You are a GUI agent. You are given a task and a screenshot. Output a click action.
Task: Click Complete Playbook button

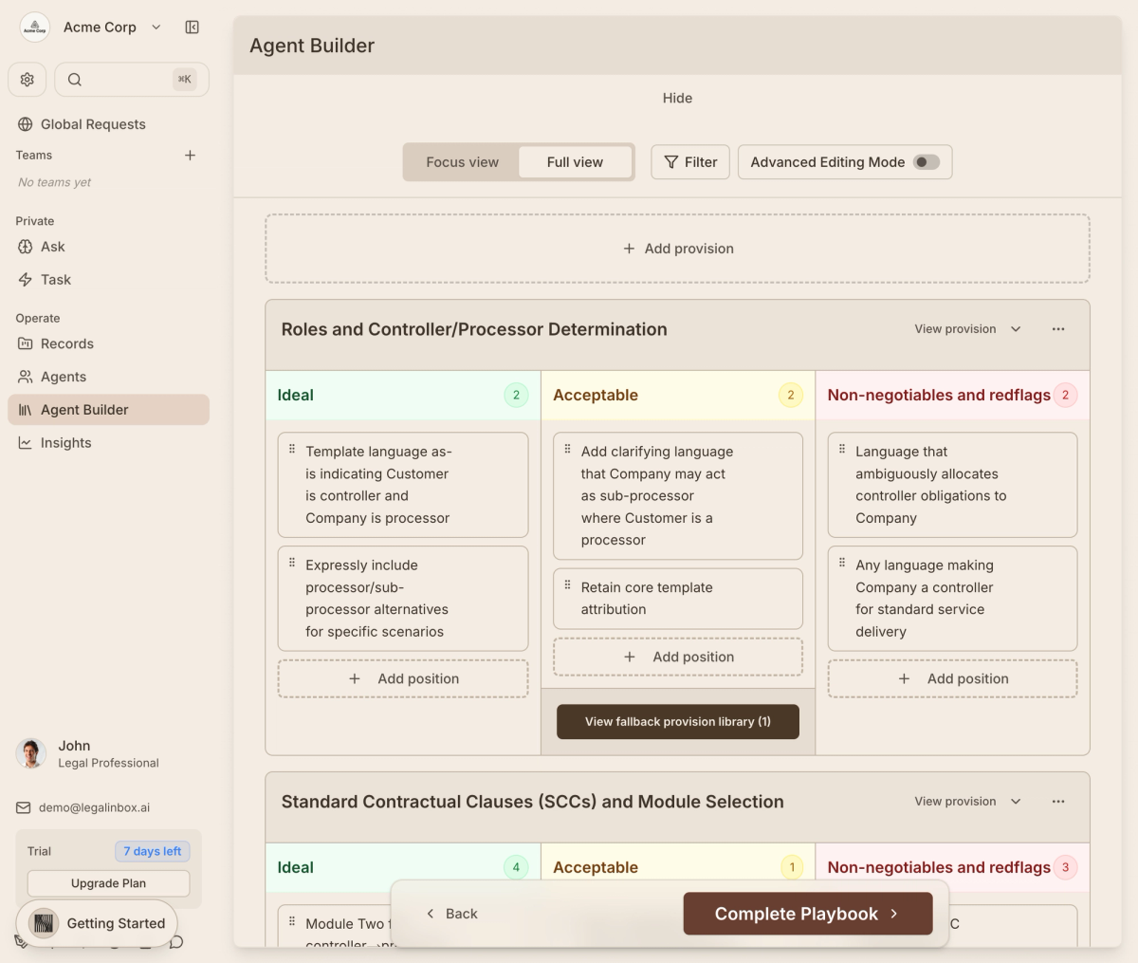coord(808,914)
